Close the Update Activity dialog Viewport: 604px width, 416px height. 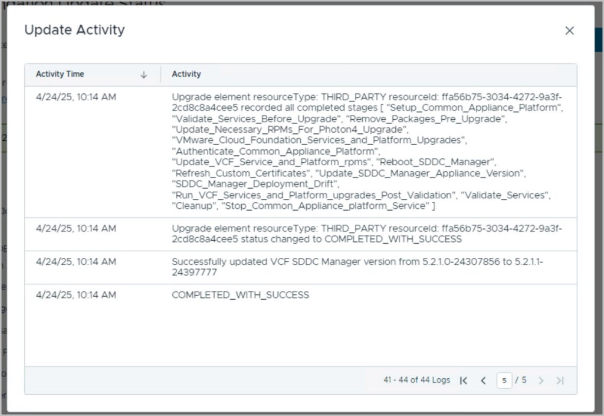coord(569,31)
